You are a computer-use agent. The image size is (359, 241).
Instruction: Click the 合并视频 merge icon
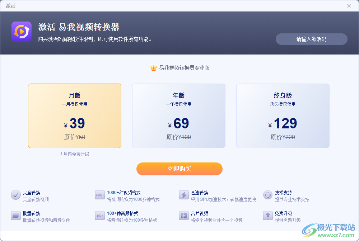[x=183, y=216]
